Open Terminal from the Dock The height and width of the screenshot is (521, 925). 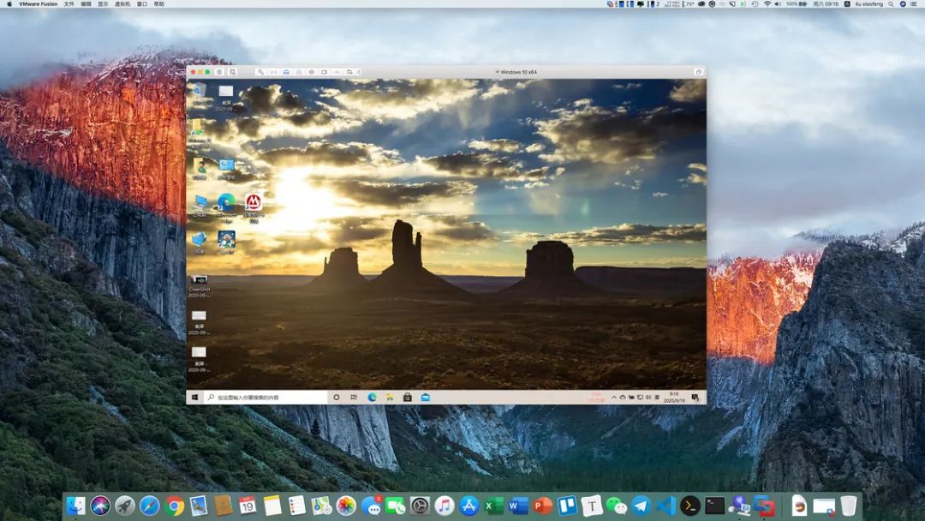[715, 506]
